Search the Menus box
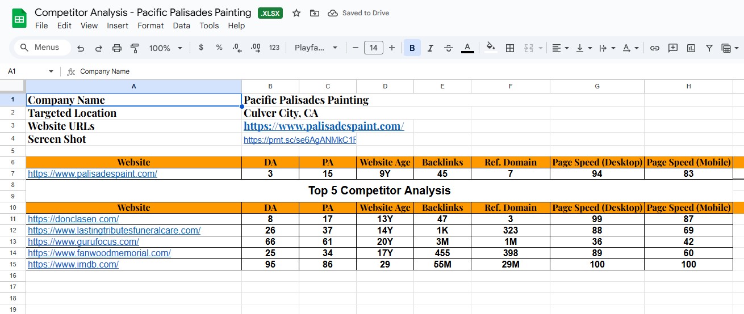 tap(42, 48)
